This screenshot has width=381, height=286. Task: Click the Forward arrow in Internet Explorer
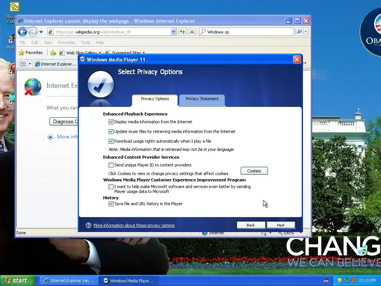(x=33, y=32)
